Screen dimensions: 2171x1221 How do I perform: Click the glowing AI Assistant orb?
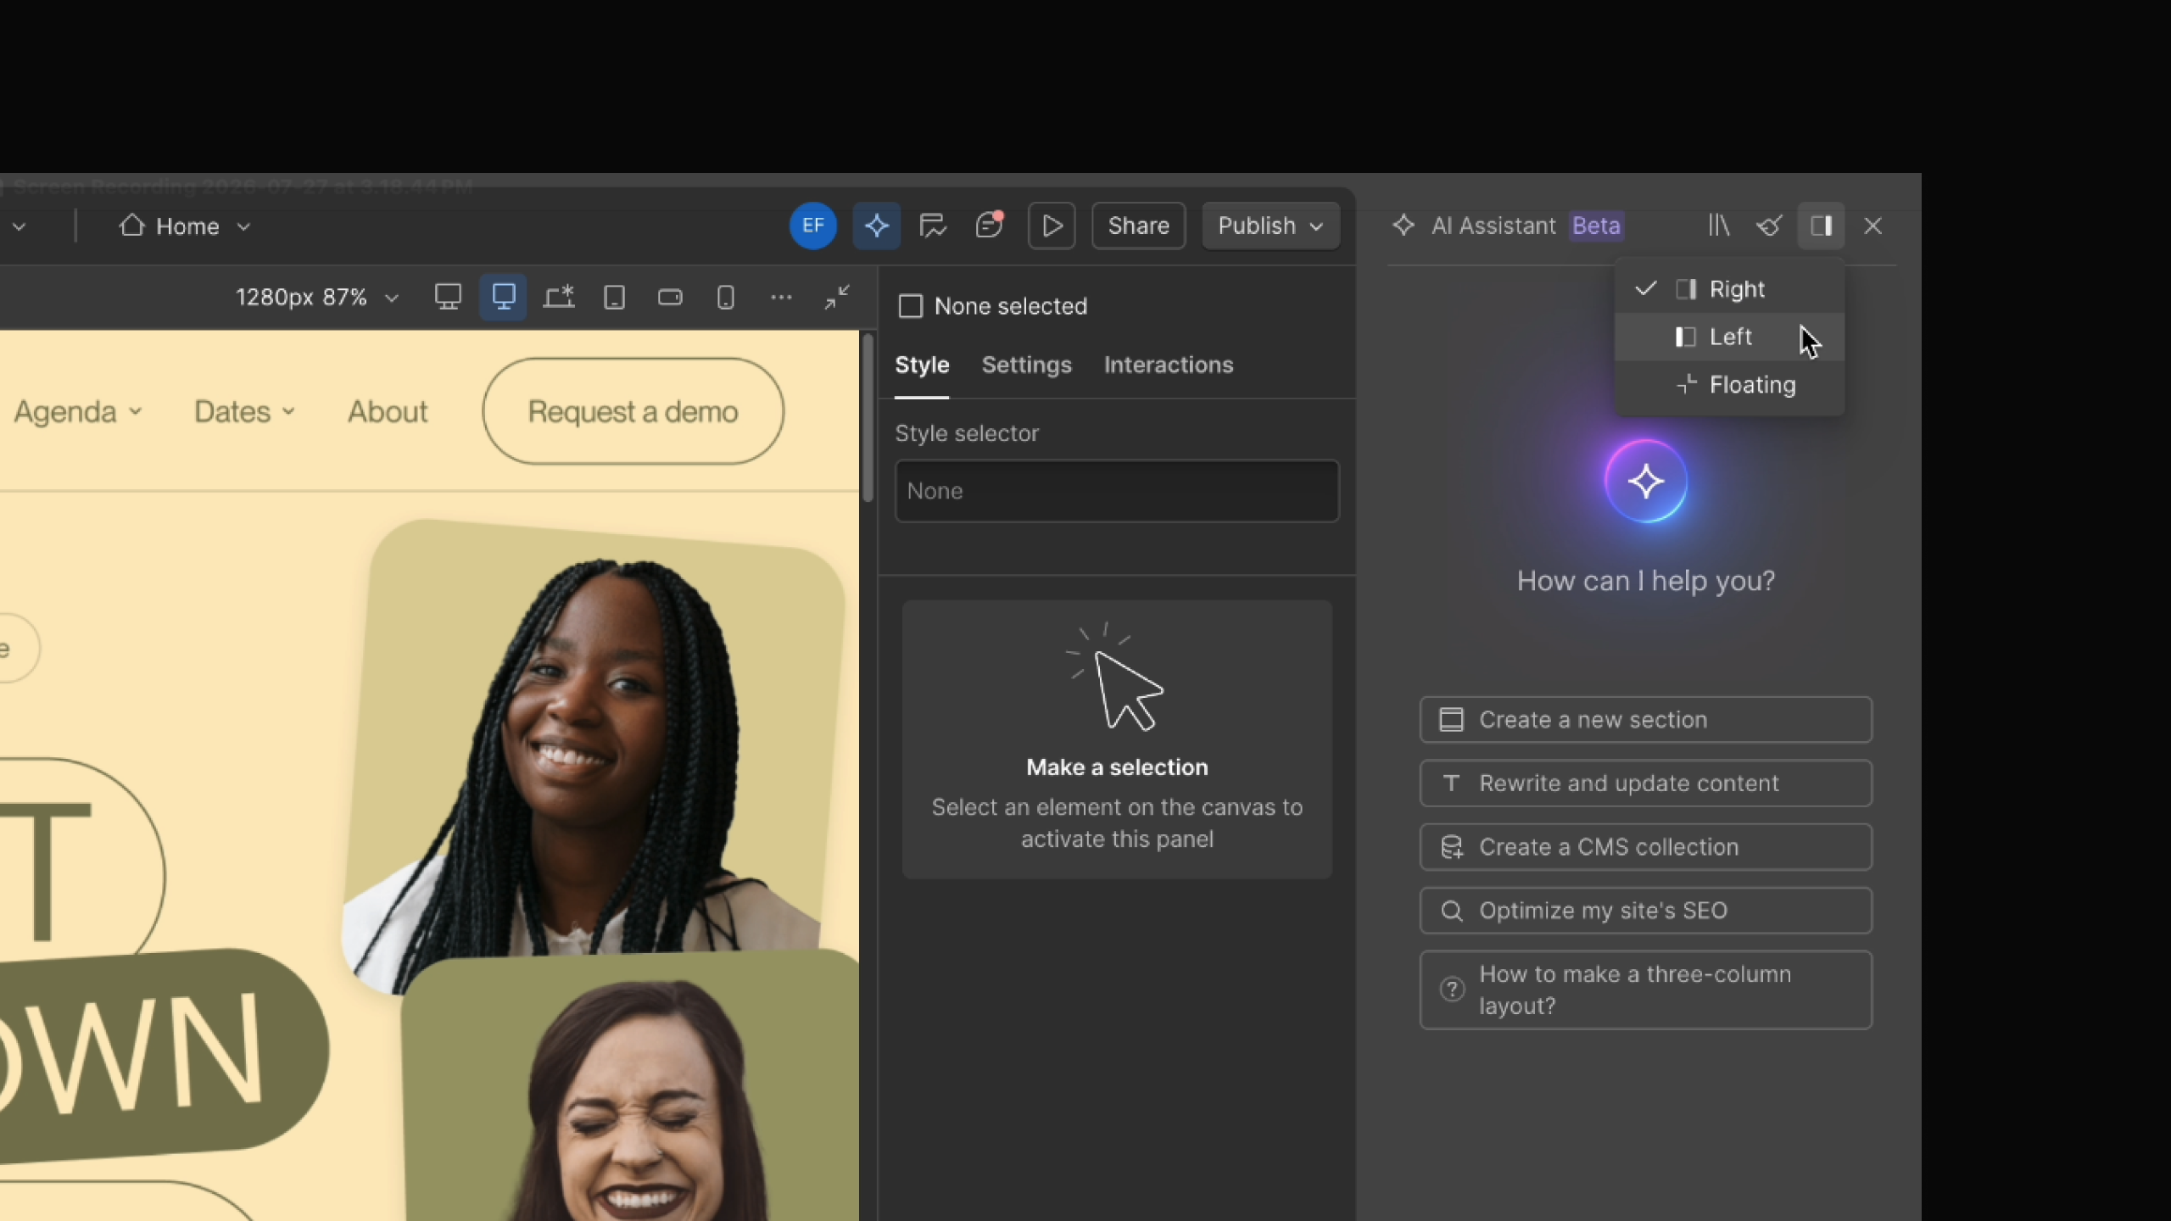point(1646,482)
